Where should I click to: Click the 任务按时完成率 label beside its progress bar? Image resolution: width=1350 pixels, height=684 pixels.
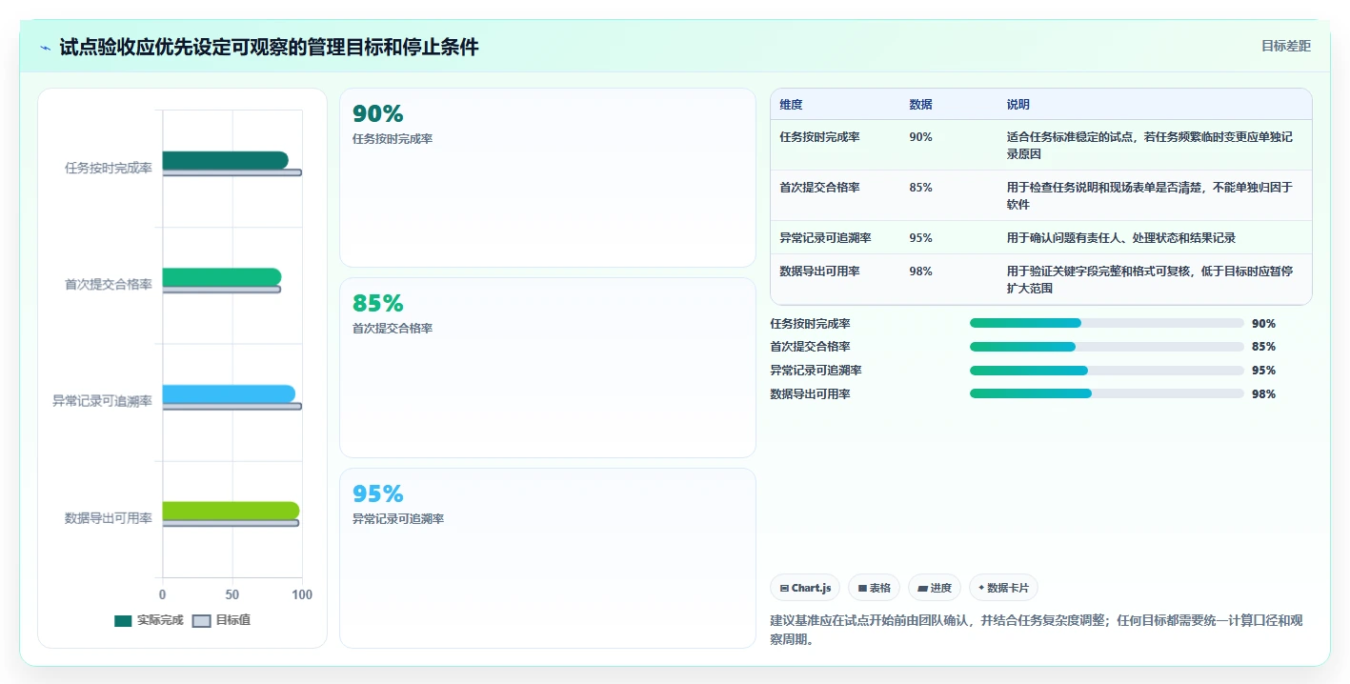[x=810, y=324]
